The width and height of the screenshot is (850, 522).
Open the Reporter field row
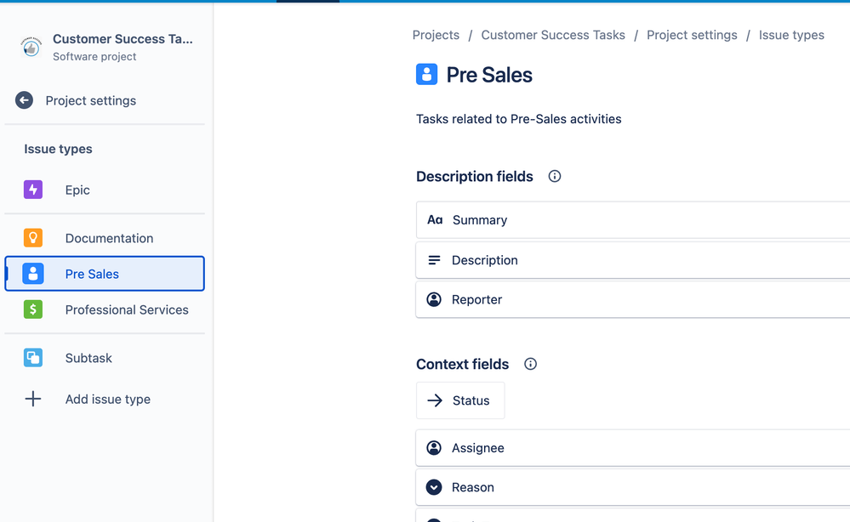[633, 299]
